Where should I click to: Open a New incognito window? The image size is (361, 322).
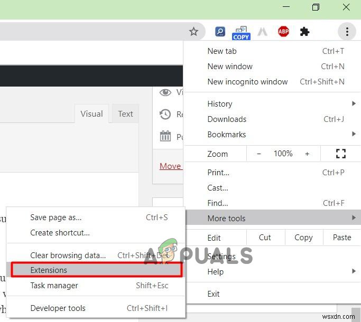click(272, 82)
